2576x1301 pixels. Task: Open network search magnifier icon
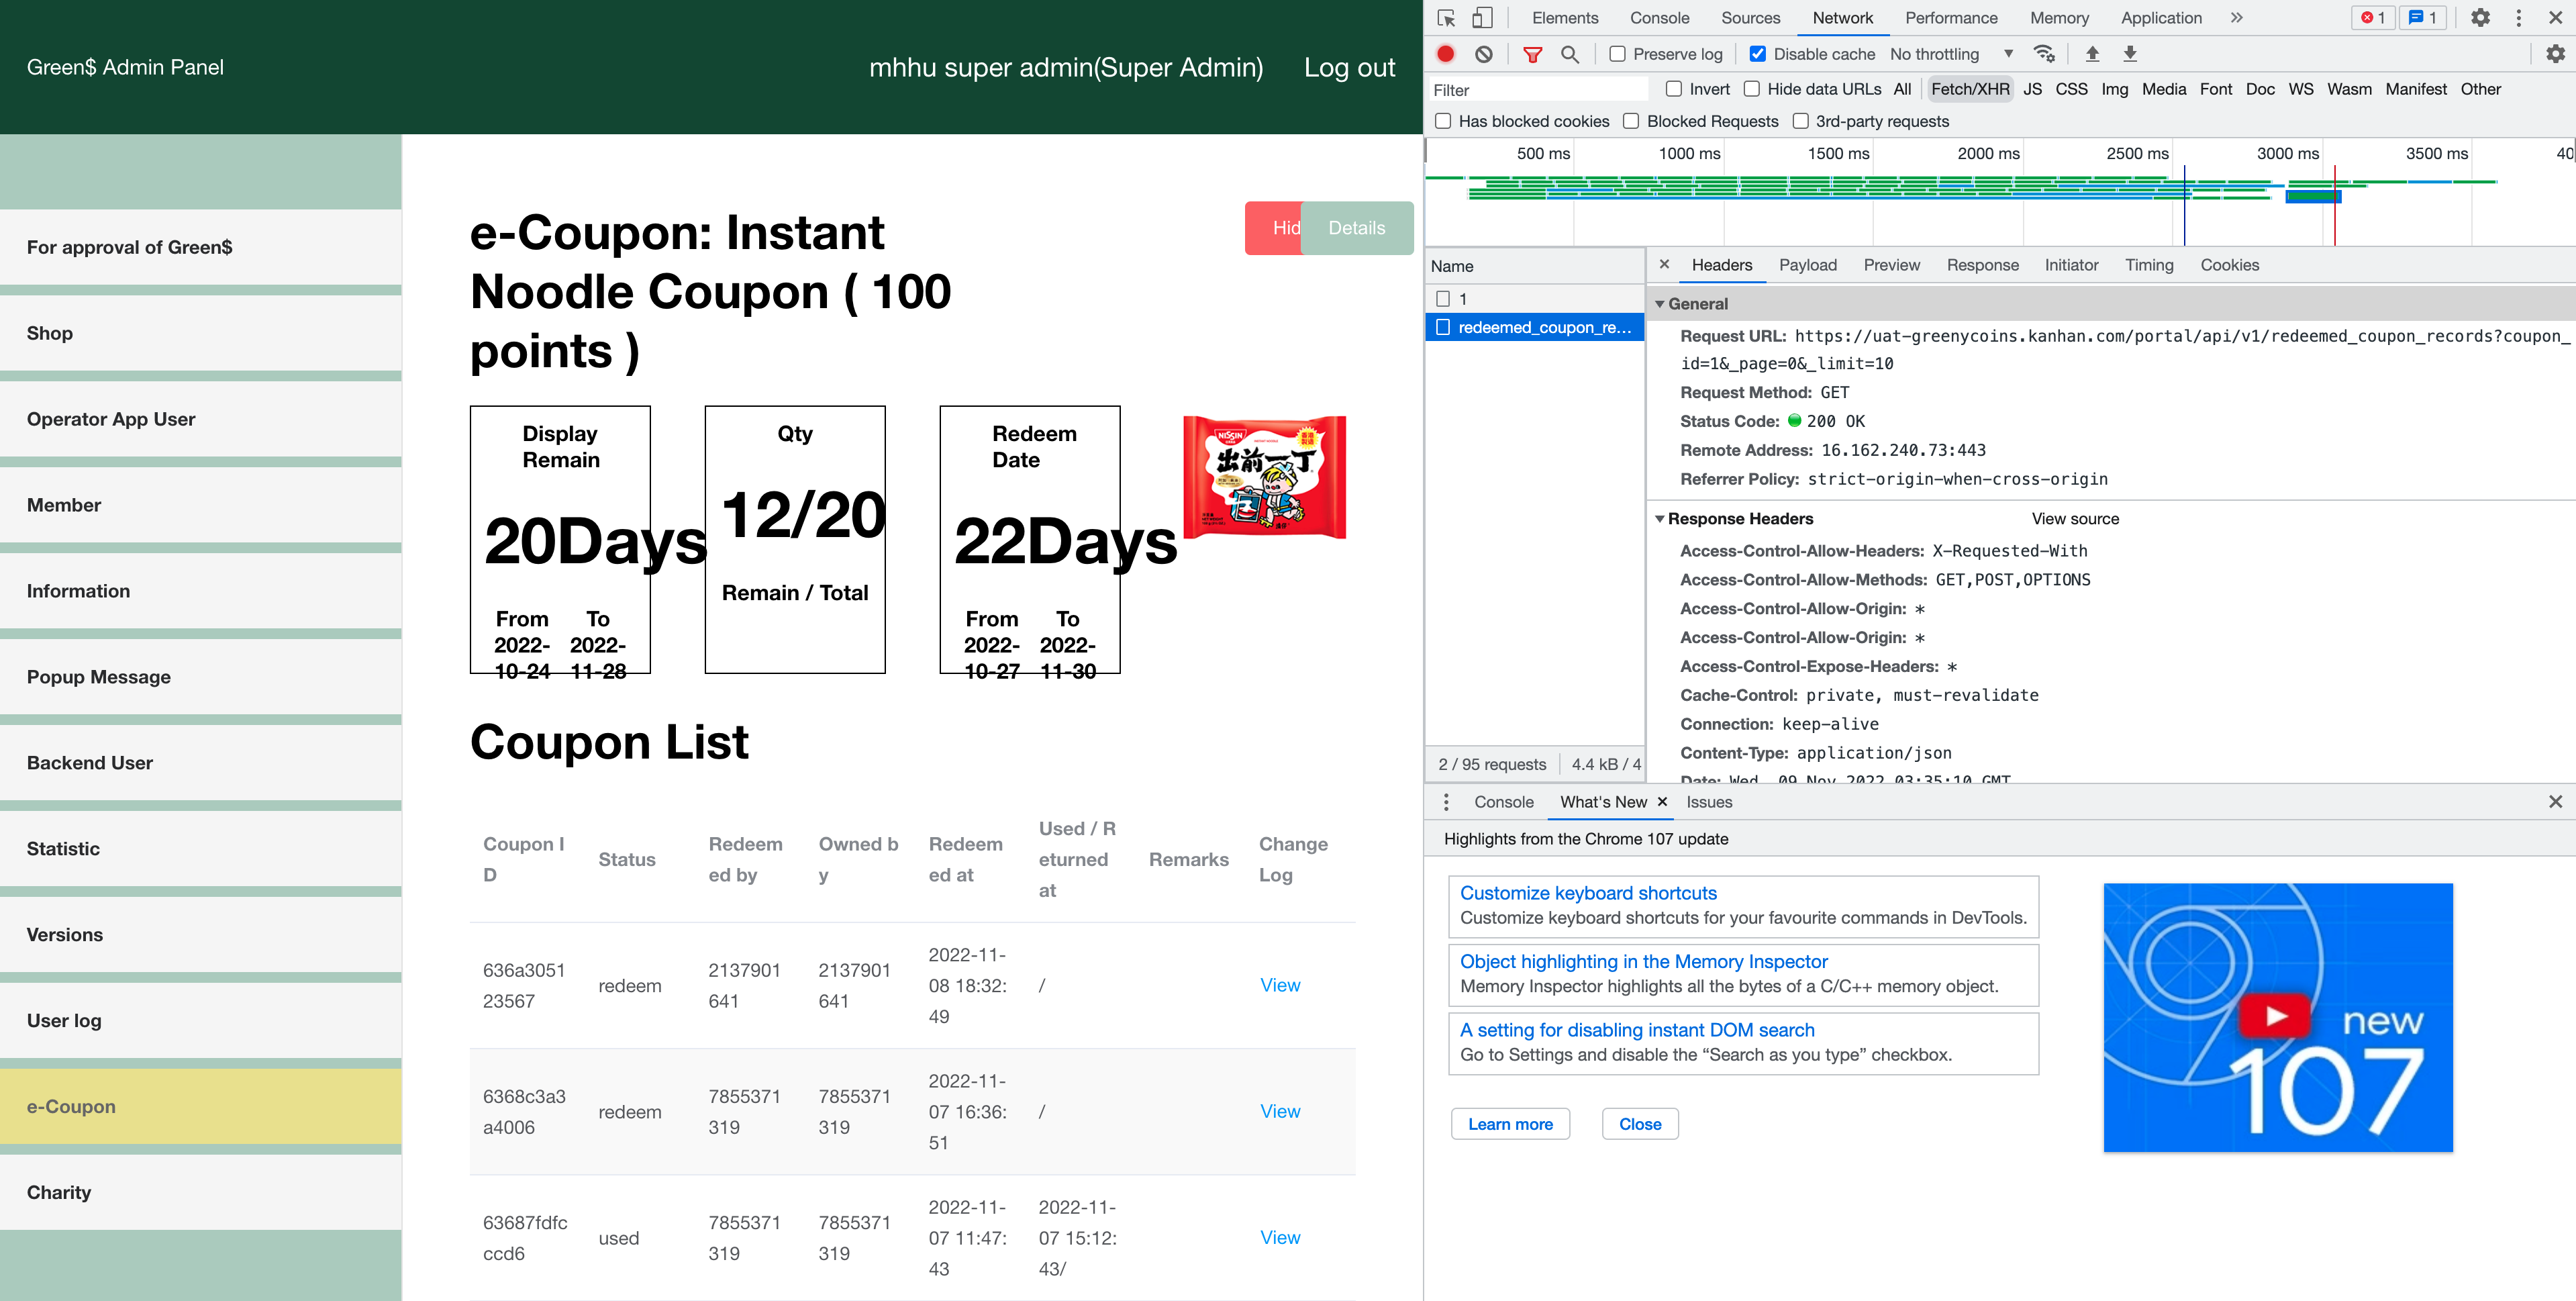(1570, 54)
